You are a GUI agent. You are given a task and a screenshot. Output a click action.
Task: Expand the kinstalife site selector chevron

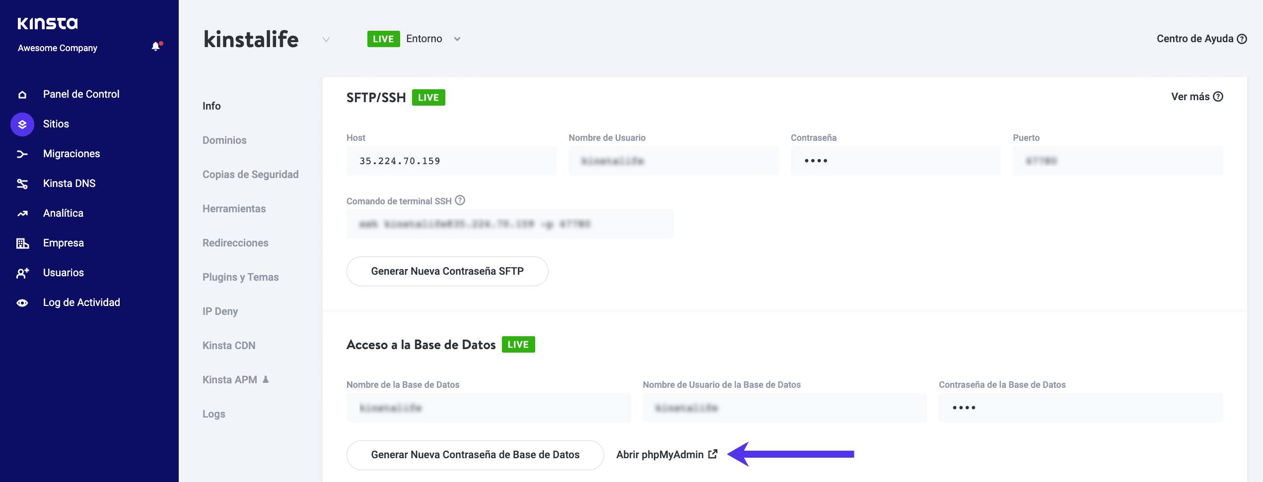tap(326, 40)
